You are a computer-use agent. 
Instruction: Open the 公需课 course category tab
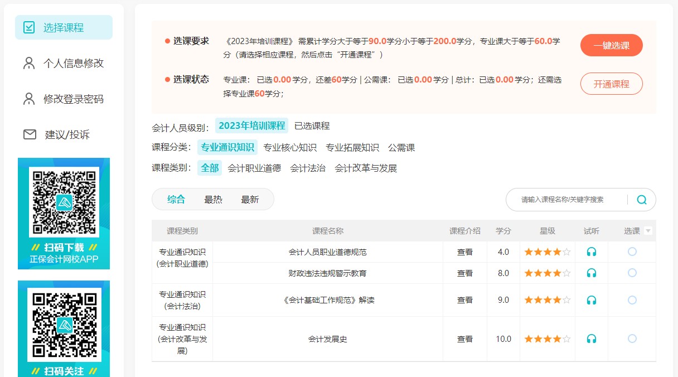(x=401, y=147)
